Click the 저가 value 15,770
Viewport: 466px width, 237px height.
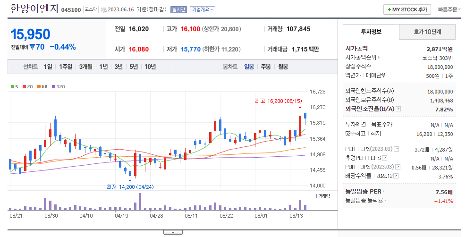[x=191, y=49]
